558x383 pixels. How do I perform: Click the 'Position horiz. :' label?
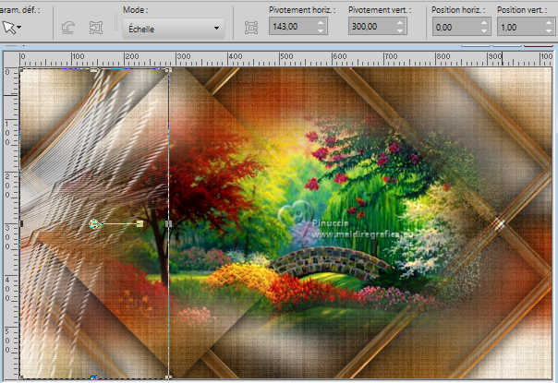pyautogui.click(x=458, y=10)
